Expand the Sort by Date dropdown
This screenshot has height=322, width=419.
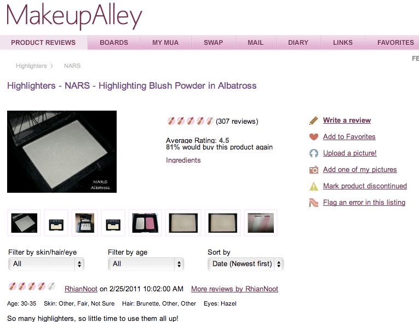[245, 264]
